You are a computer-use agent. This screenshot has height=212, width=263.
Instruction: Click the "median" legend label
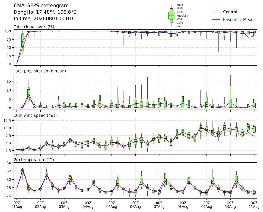click(182, 16)
